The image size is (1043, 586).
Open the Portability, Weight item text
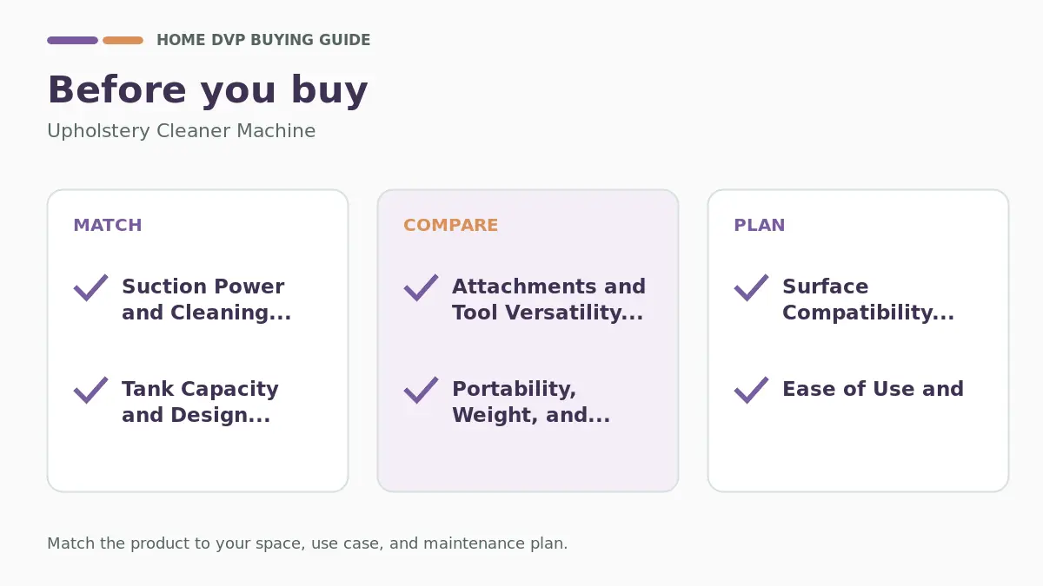tap(531, 402)
